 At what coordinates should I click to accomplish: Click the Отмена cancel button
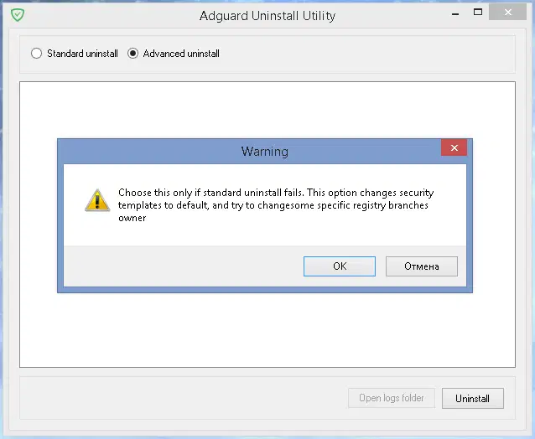[x=422, y=266]
